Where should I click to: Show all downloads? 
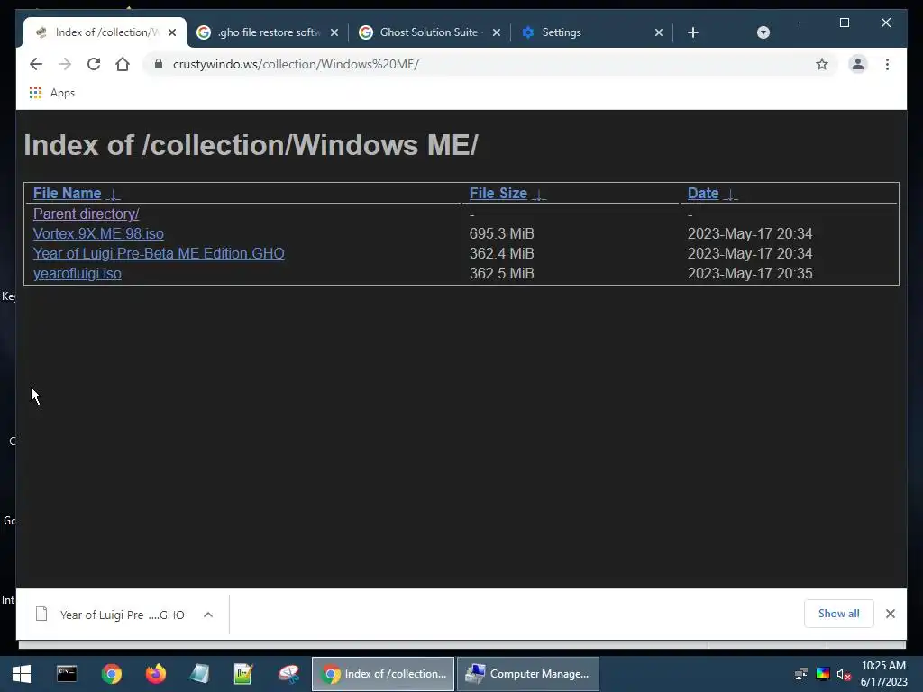[838, 613]
